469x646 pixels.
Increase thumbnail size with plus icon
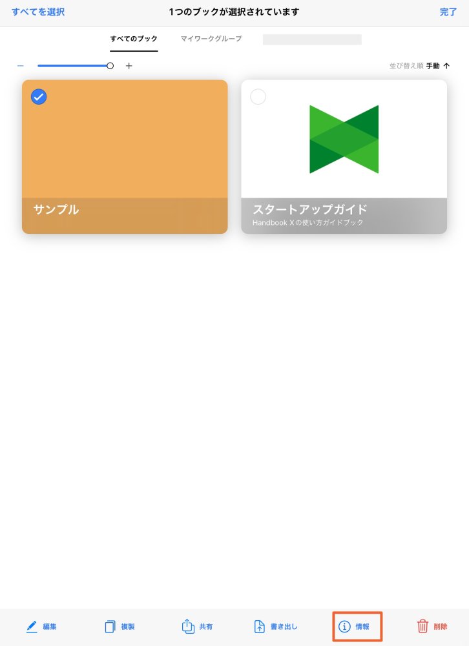coord(129,66)
